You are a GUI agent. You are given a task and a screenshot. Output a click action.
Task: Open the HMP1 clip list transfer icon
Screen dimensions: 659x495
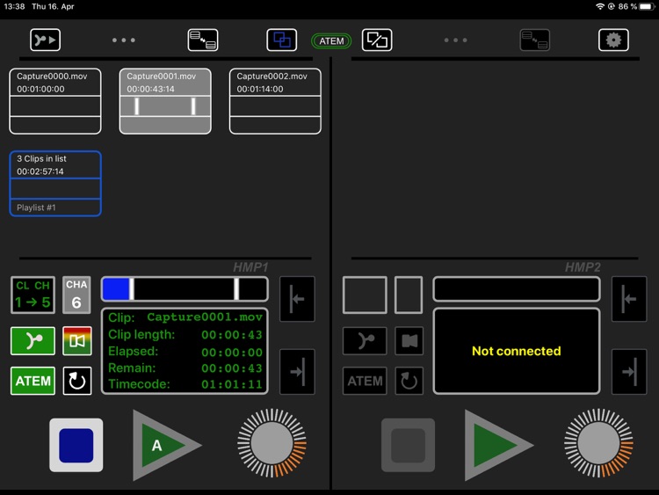203,40
